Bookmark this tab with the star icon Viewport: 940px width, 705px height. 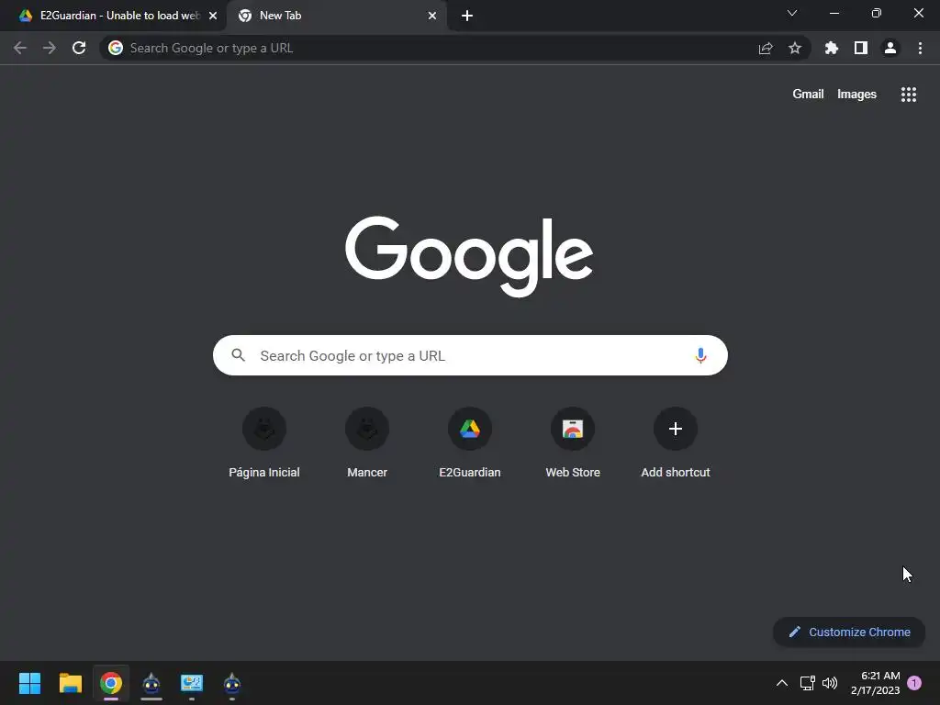(x=795, y=48)
